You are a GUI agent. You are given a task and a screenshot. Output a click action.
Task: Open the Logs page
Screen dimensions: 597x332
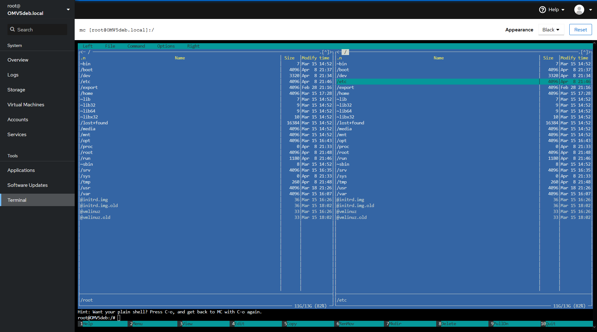click(37, 75)
